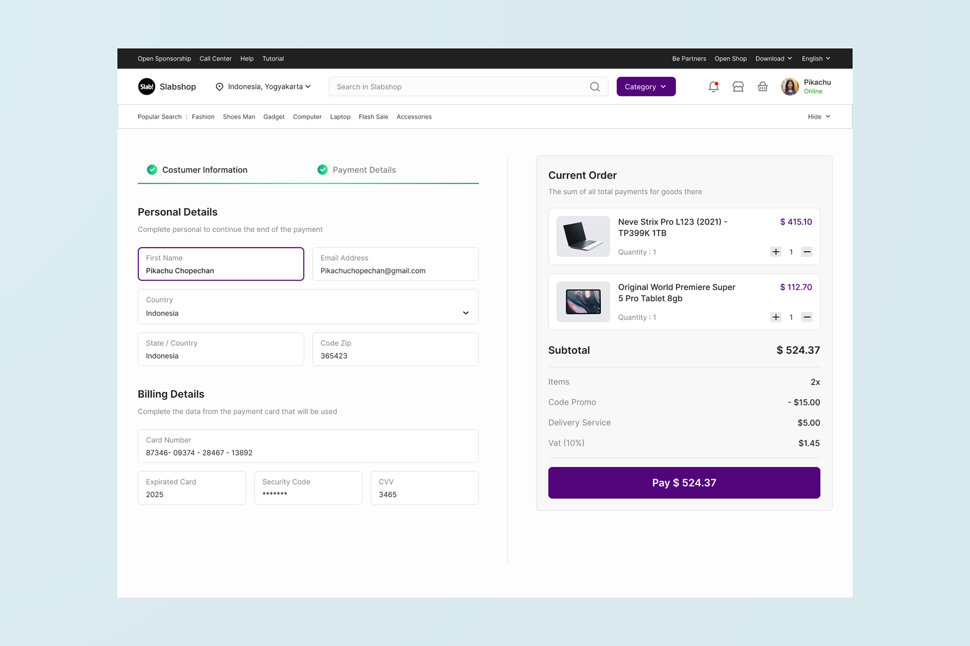
Task: Collapse popular searches with Hide
Action: pyautogui.click(x=818, y=117)
